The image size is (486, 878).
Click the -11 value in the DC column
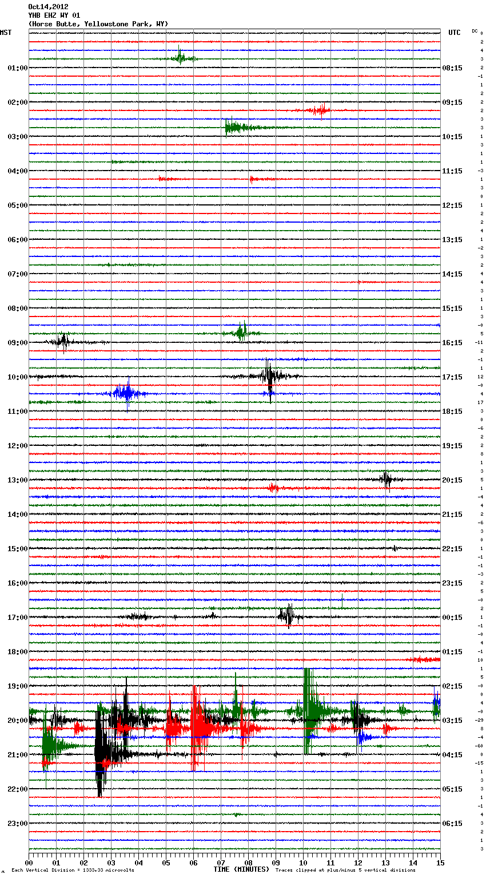[479, 343]
